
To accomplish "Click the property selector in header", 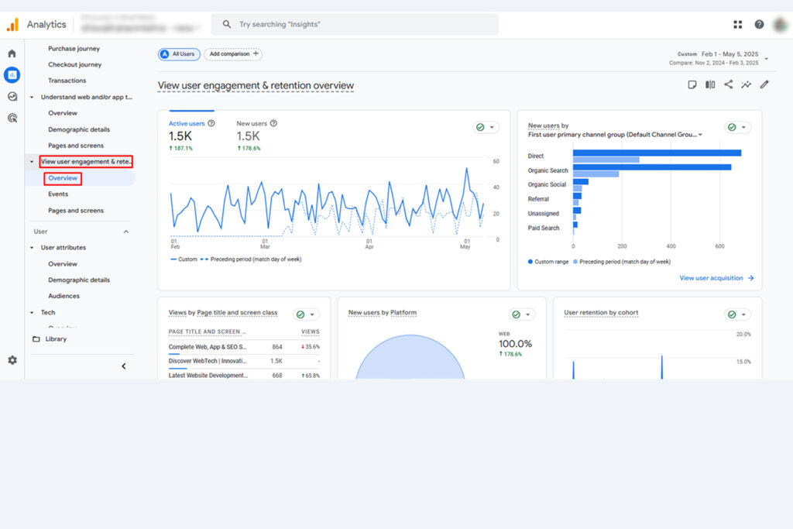I will [140, 23].
